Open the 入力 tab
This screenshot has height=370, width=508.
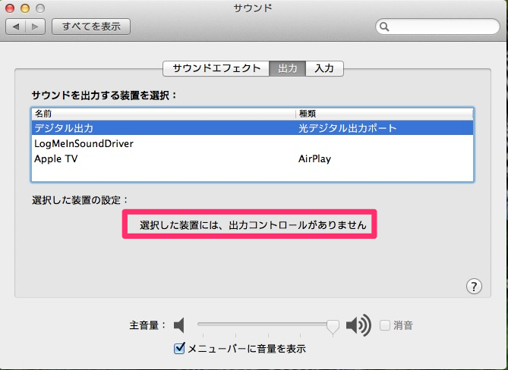[x=324, y=68]
